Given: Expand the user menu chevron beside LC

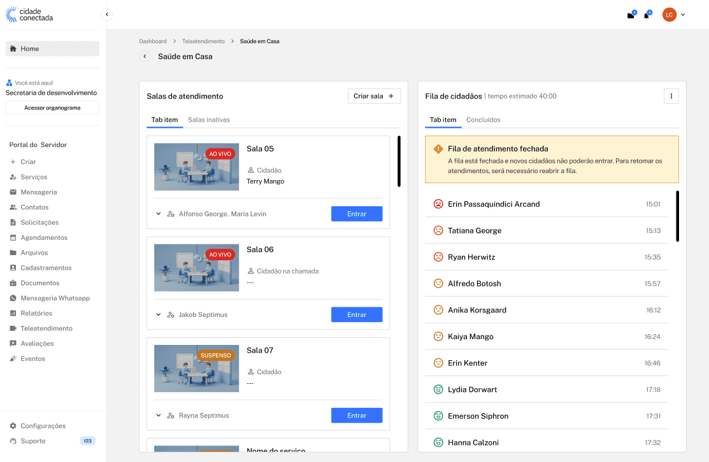Looking at the screenshot, I should pyautogui.click(x=683, y=15).
